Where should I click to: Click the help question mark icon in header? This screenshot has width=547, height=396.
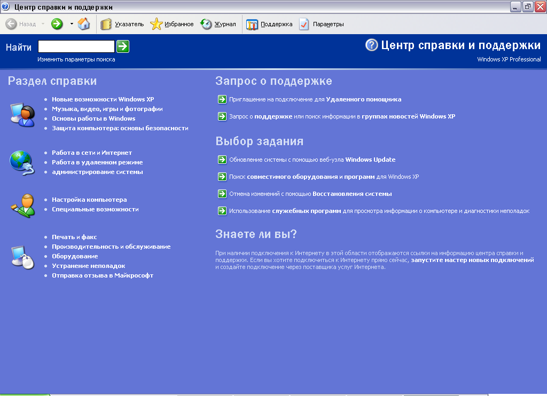[372, 45]
